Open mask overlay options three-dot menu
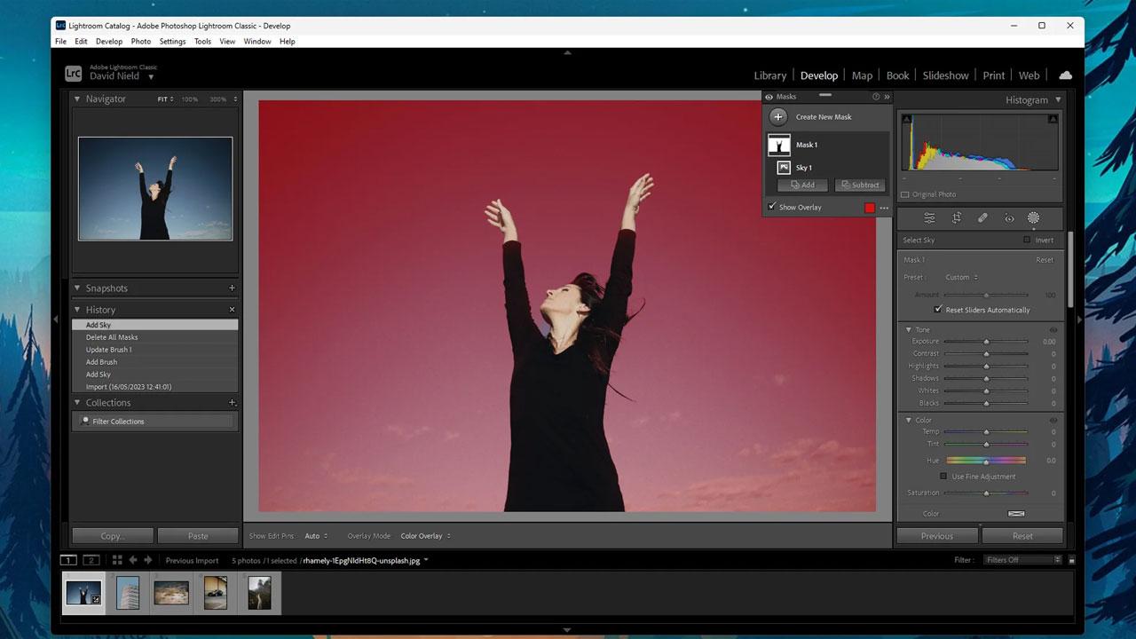1136x639 pixels. click(x=884, y=208)
